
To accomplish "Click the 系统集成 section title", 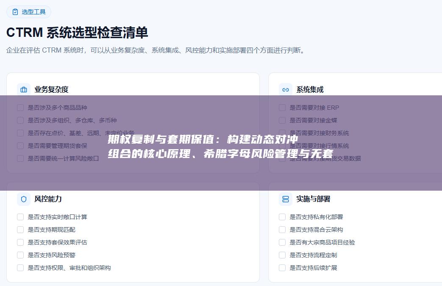I will (310, 89).
